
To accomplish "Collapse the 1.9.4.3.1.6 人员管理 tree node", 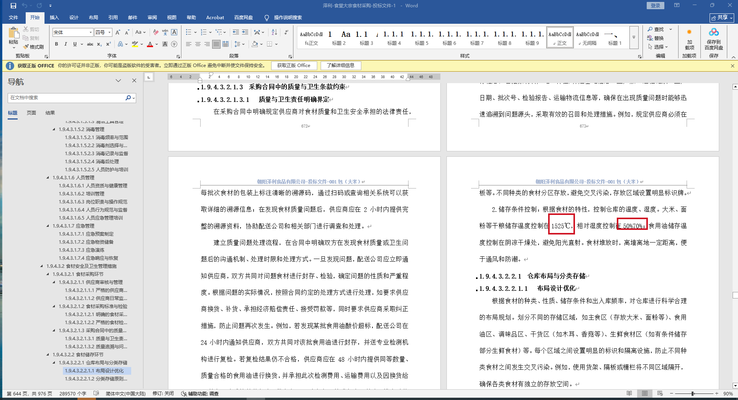I will tap(48, 178).
